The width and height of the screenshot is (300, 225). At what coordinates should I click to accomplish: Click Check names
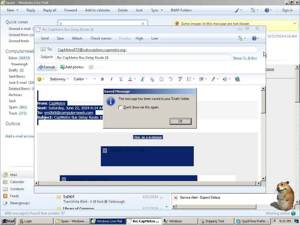point(101,38)
